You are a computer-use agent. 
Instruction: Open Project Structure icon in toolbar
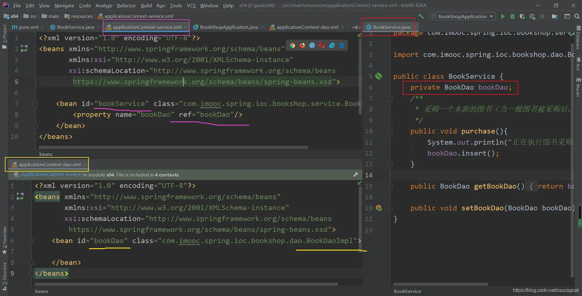[x=555, y=16]
